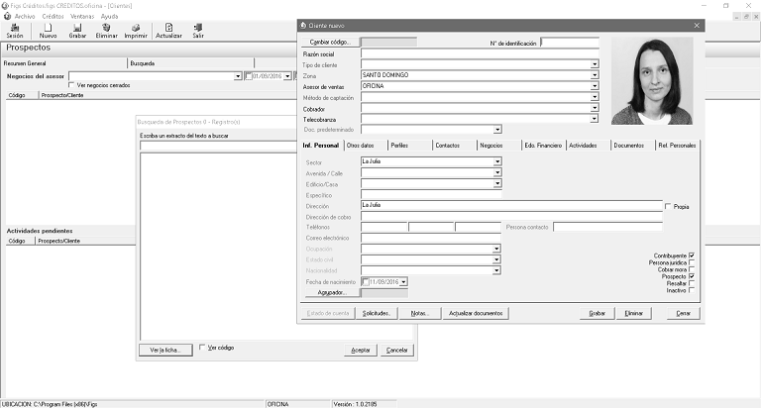Viewport: 761px width, 408px height.
Task: Enable the Propia checkbox
Action: click(x=667, y=207)
